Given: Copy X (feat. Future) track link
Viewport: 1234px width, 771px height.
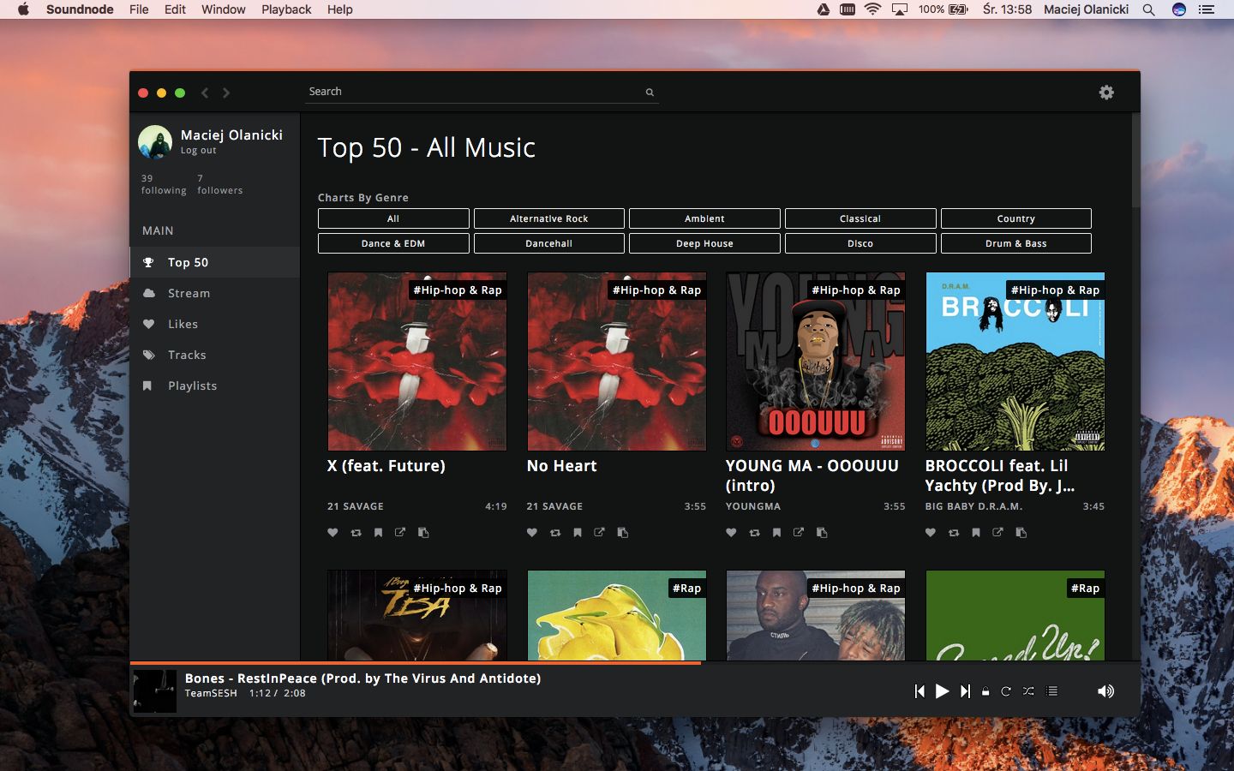Looking at the screenshot, I should click(x=423, y=533).
